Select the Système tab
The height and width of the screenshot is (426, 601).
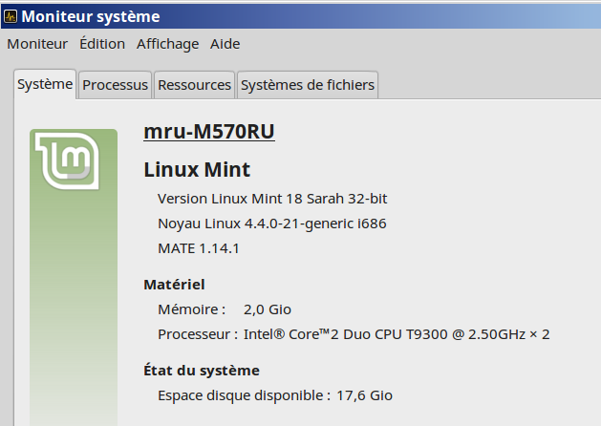[45, 84]
